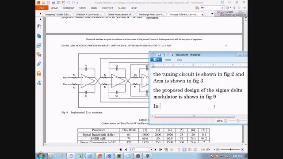Image resolution: width=283 pixels, height=159 pixels.
Task: Open the document tab list dropdown
Action: [x=212, y=14]
